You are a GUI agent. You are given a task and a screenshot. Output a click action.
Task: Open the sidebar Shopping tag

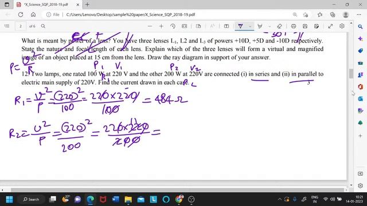click(x=360, y=51)
